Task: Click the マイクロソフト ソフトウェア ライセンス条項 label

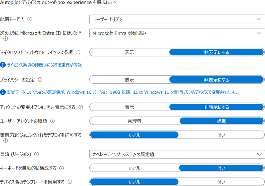Action: 36,52
